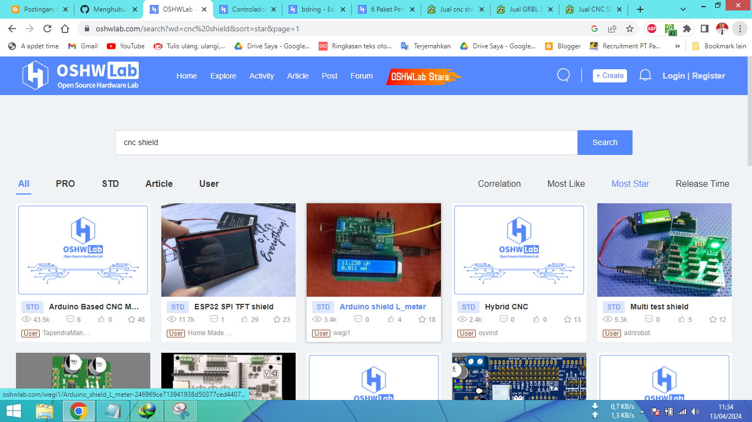Open File Explorer from taskbar
752x422 pixels.
[45, 411]
